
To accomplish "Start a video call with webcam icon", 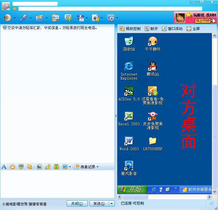I will tap(7, 18).
